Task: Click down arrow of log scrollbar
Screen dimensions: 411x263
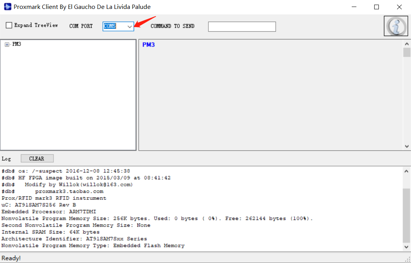Action: tap(406, 247)
